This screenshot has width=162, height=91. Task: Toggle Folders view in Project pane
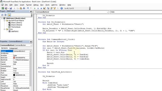pyautogui.click(x=9, y=15)
